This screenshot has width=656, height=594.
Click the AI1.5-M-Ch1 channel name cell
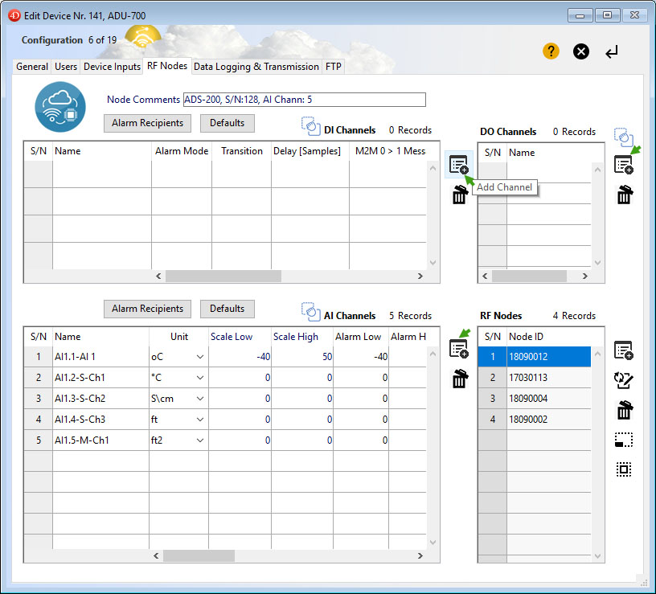(100, 440)
